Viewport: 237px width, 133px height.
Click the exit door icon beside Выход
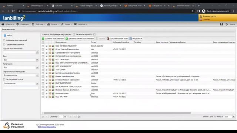point(227,24)
